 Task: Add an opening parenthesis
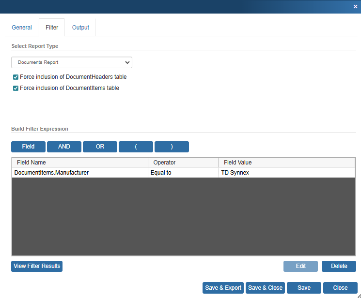click(136, 147)
